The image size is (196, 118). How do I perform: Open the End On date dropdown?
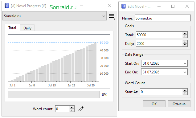pyautogui.click(x=185, y=72)
